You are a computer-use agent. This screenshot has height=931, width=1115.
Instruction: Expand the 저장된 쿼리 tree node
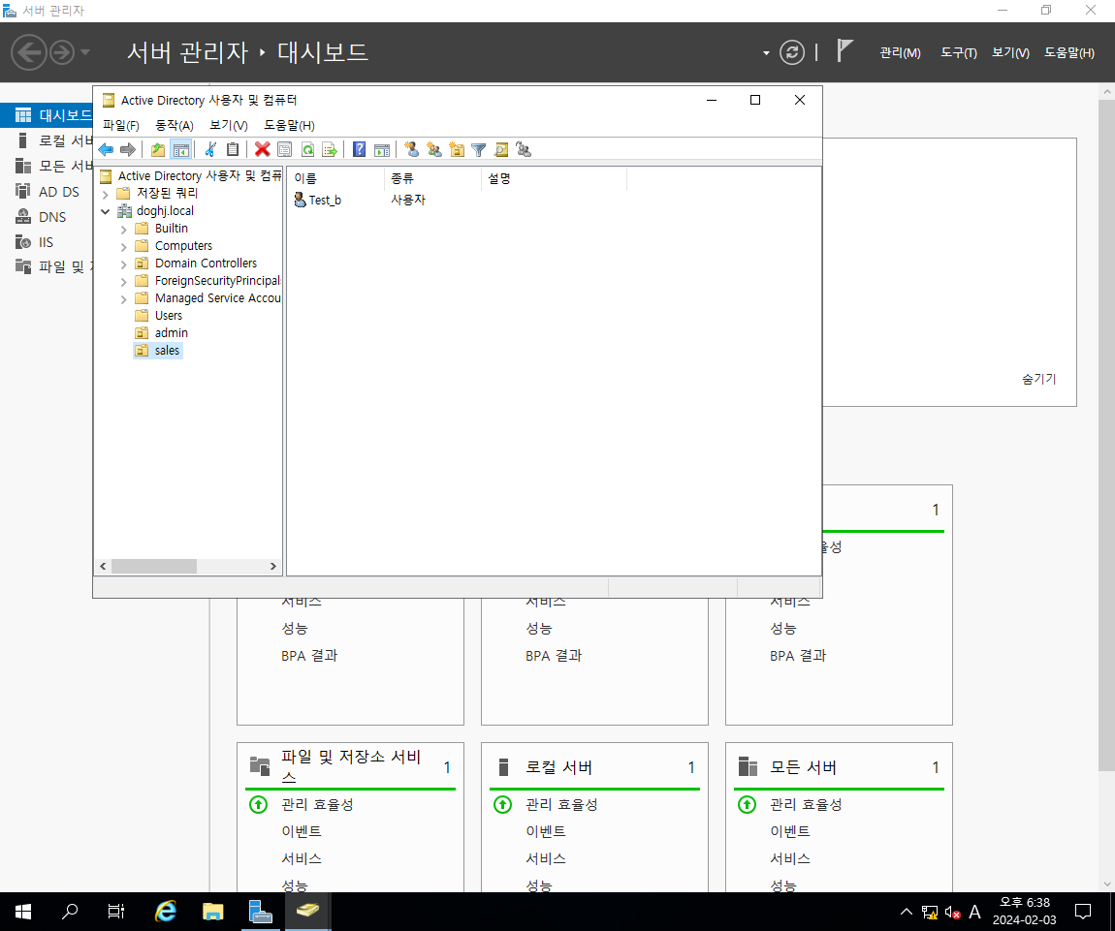point(106,194)
